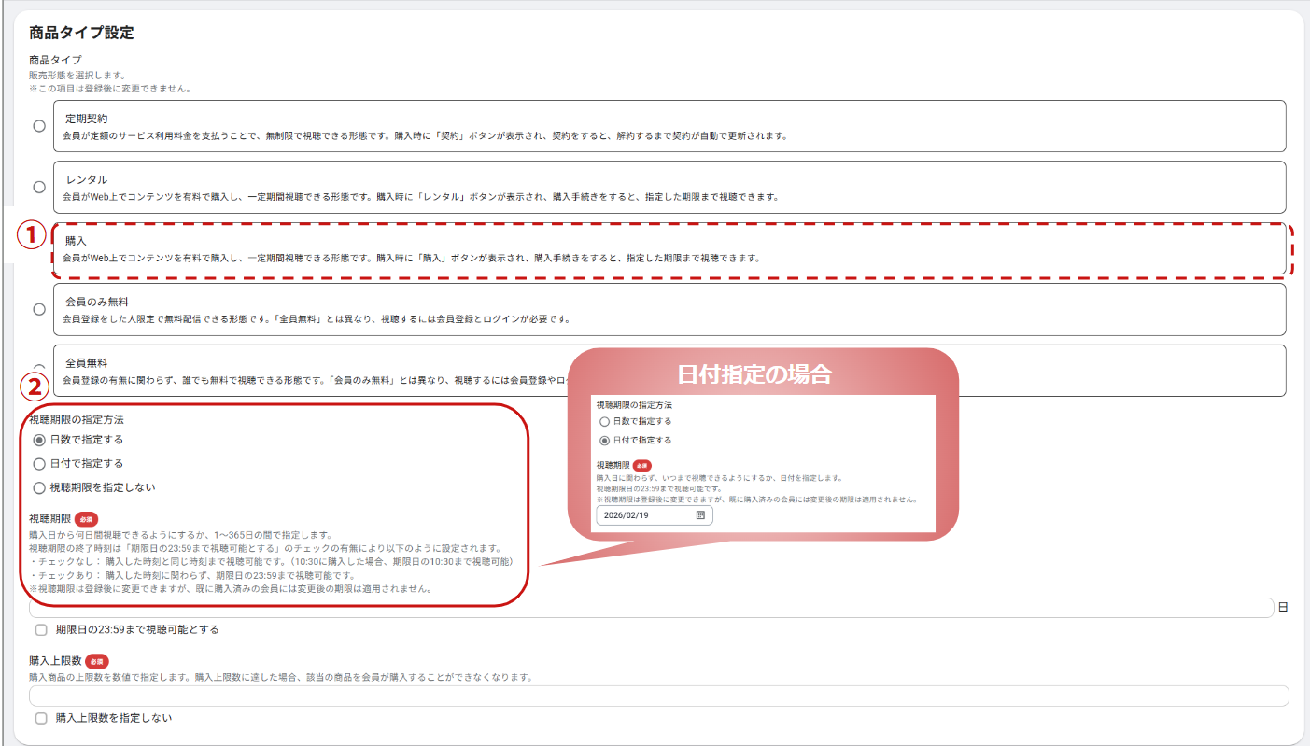The image size is (1310, 746).
Task: Select 日数で指定する inside the 日付指定の場合 callout
Action: click(x=604, y=422)
